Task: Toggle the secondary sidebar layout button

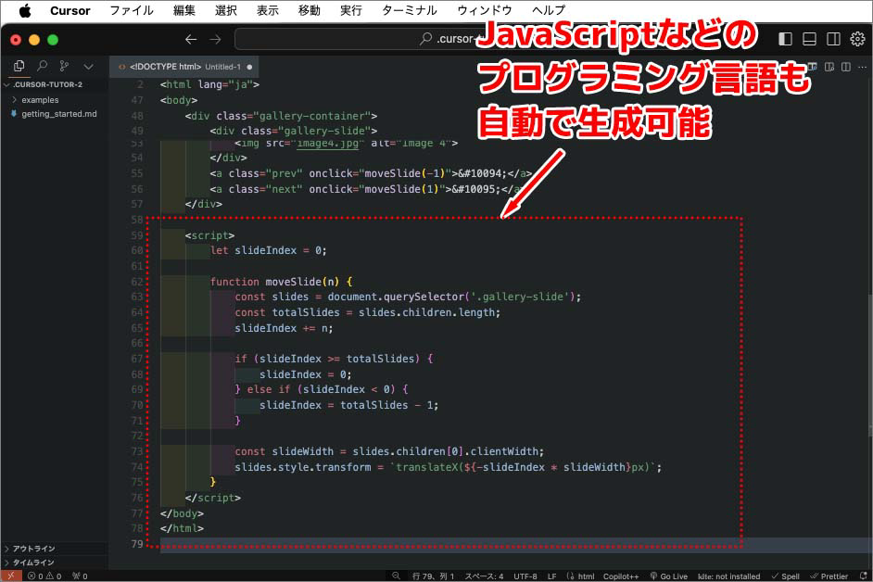Action: pos(833,39)
